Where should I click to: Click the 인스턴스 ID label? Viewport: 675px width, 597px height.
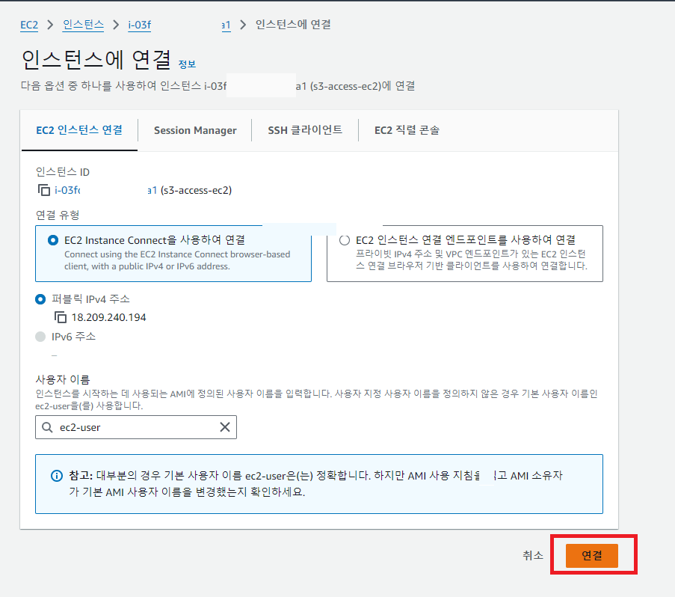point(63,172)
